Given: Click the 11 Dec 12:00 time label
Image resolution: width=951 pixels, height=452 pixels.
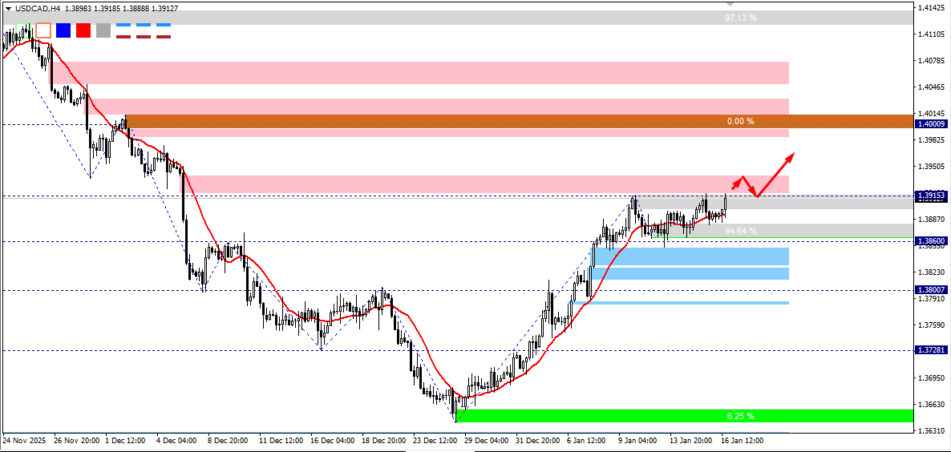Looking at the screenshot, I should click(x=281, y=441).
